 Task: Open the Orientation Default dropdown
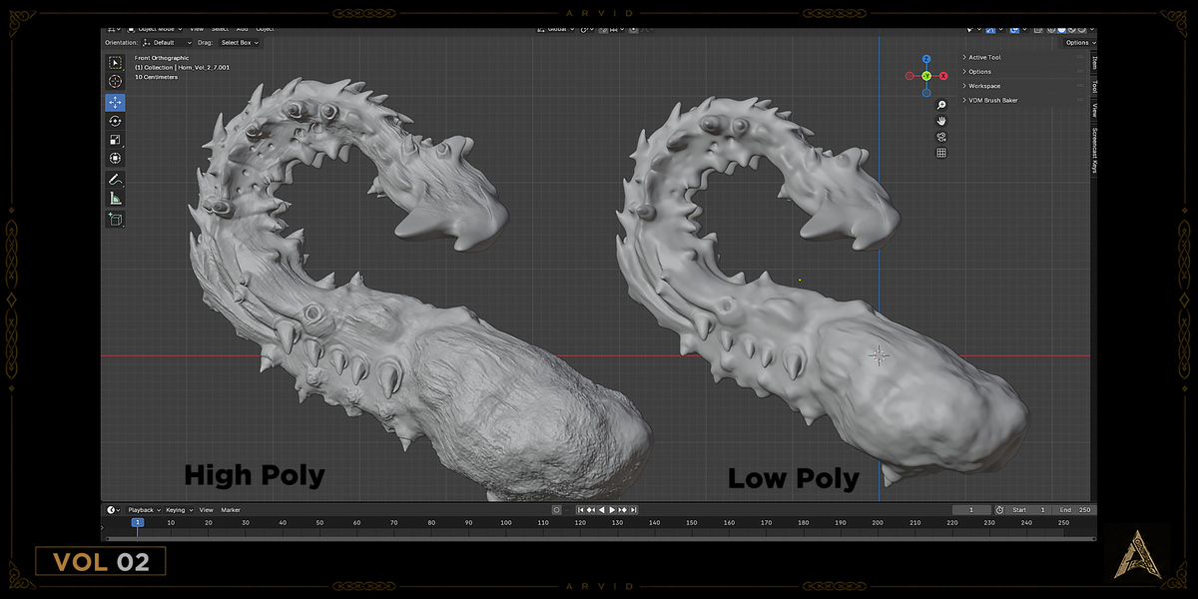point(167,43)
